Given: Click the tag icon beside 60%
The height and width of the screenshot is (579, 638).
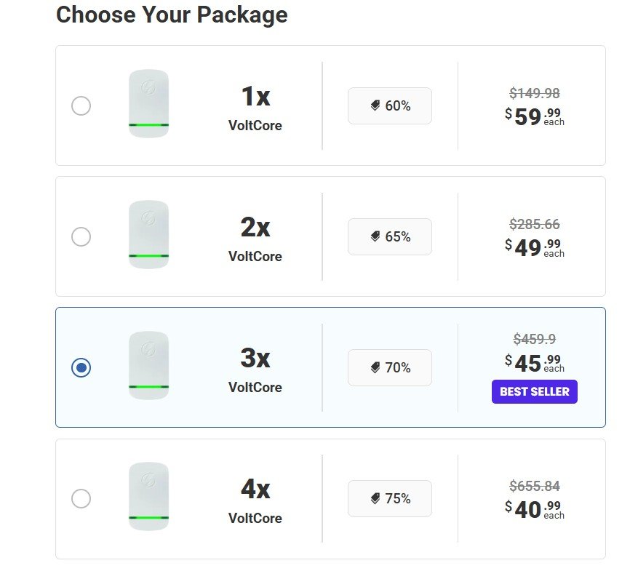Looking at the screenshot, I should pyautogui.click(x=375, y=105).
